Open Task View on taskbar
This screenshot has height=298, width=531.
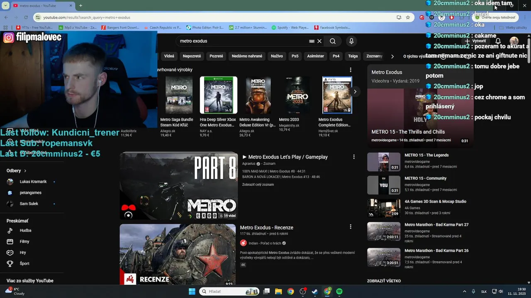click(267, 291)
